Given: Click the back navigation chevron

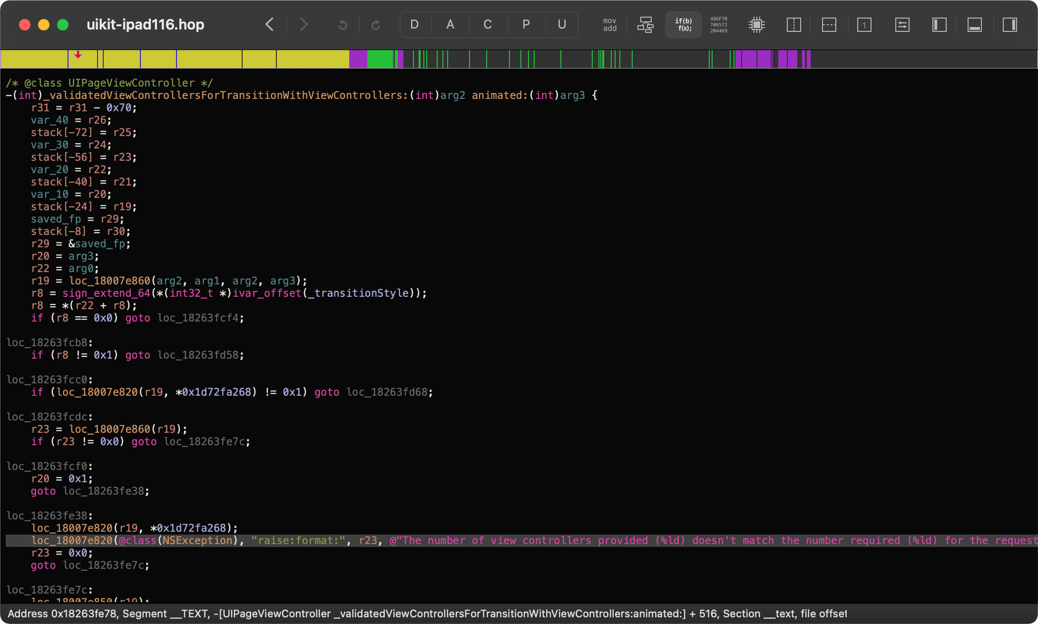Looking at the screenshot, I should coord(269,25).
